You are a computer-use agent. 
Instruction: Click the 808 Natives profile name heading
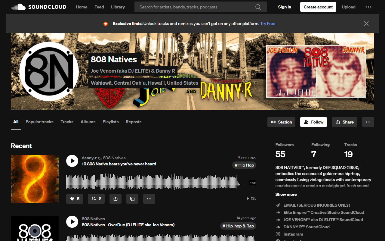114,59
